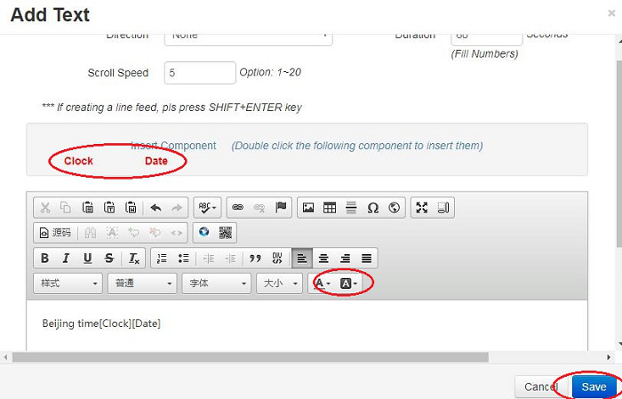Screen dimensions: 622x399
Task: Click the anchor flag icon
Action: [x=281, y=208]
